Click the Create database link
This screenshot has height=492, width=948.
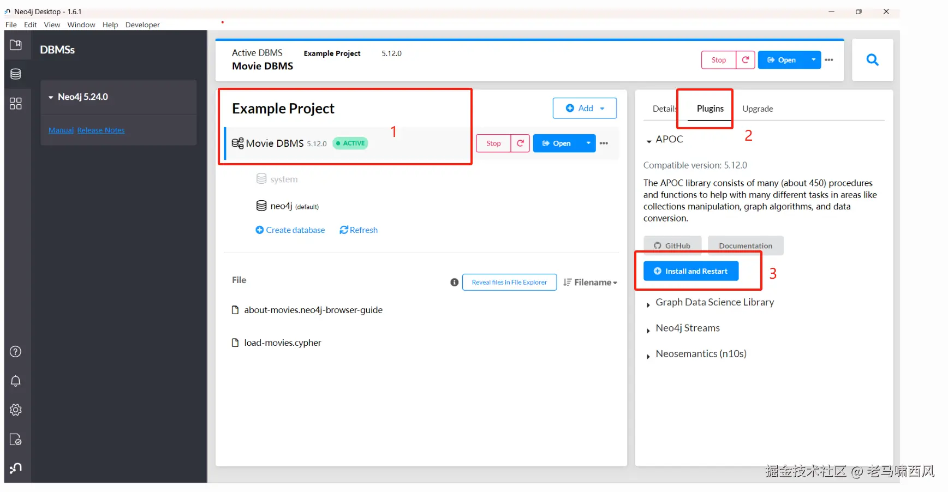pos(290,230)
